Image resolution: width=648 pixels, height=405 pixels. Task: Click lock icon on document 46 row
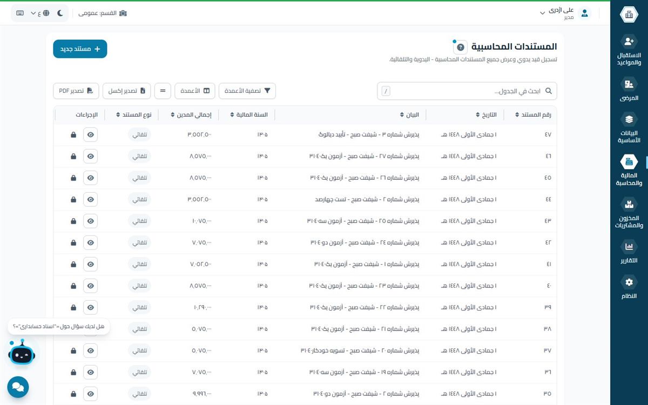(x=73, y=156)
